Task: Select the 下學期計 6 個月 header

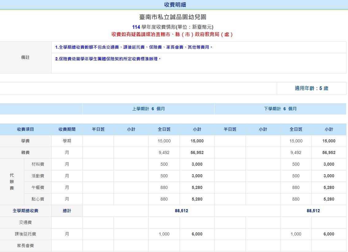Action: (x=280, y=109)
